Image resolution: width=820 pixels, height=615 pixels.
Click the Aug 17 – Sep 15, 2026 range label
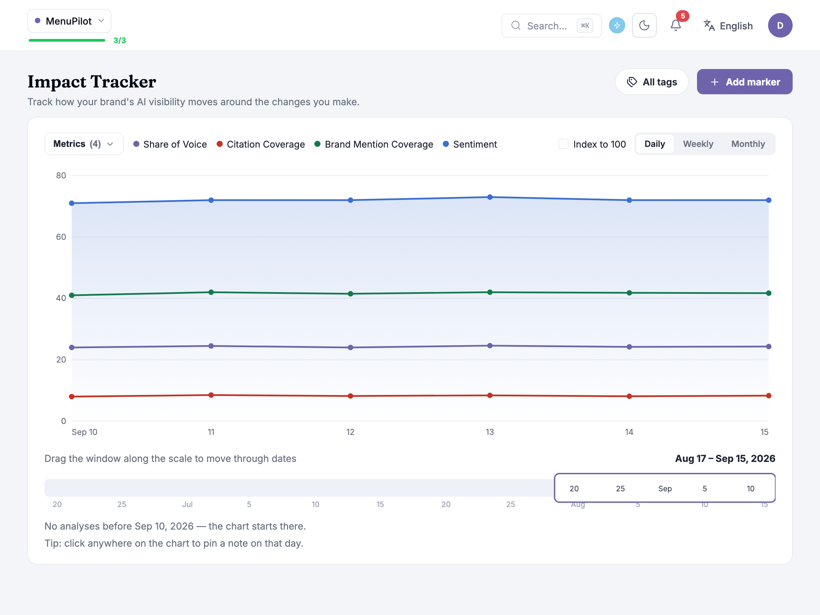725,459
